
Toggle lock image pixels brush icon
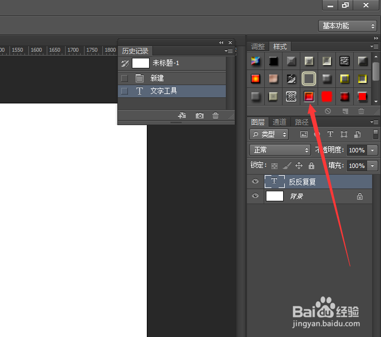tap(287, 166)
